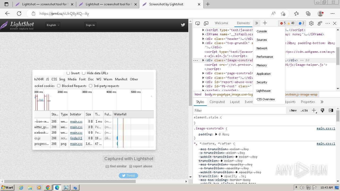The width and height of the screenshot is (340, 191).
Task: Switch to the Layout tab
Action: click(235, 102)
